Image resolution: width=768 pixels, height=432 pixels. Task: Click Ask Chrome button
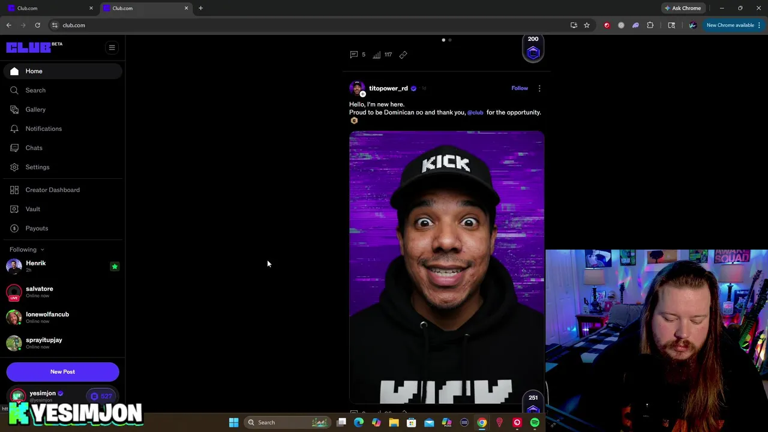click(683, 8)
